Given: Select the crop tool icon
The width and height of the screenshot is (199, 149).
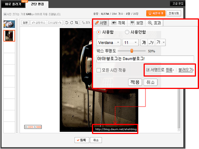Looking at the screenshot, I should point(77,23).
